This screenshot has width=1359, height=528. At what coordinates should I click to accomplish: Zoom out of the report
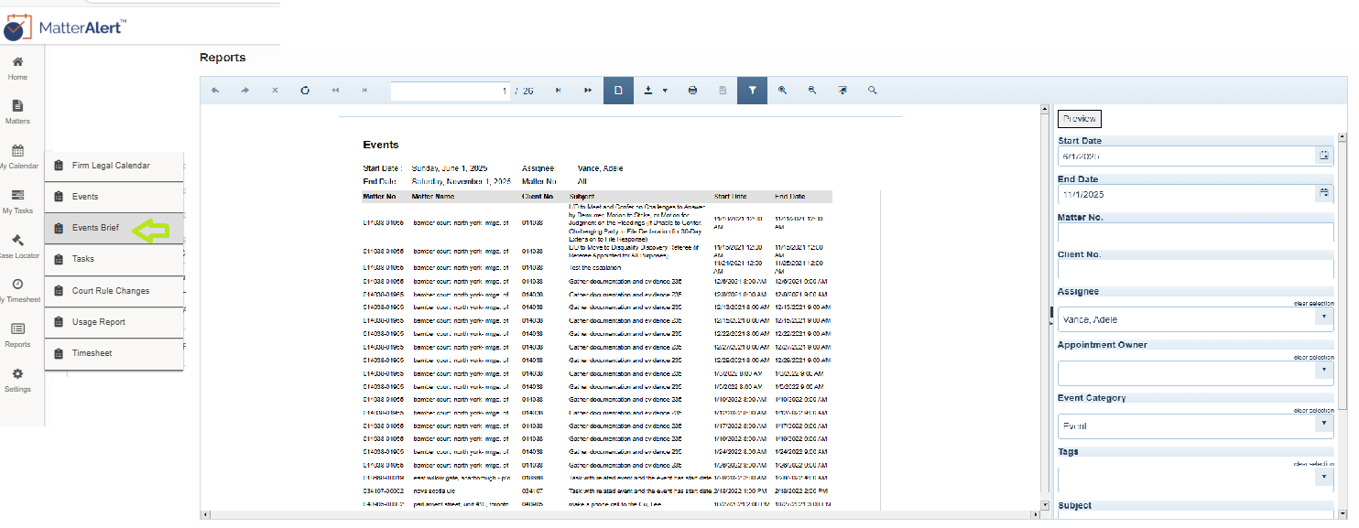(812, 91)
